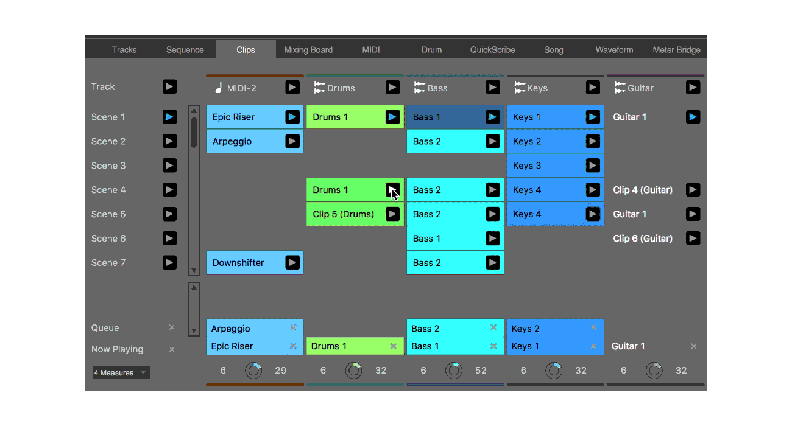Play the Drums track header button
The image size is (792, 426).
click(392, 88)
